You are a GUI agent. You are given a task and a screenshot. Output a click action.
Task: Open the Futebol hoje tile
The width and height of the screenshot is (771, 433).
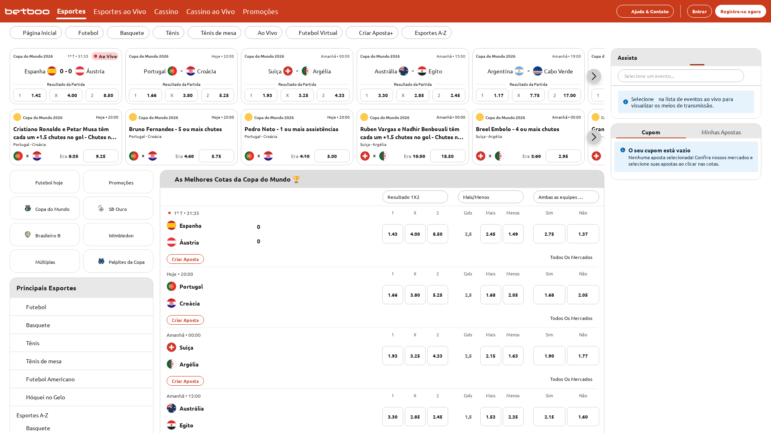tap(45, 182)
